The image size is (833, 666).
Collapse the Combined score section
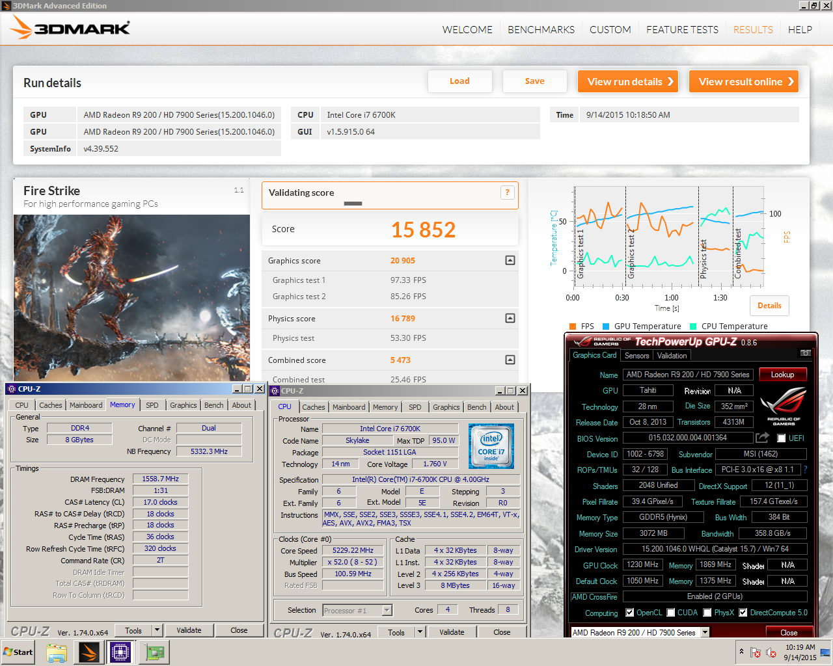[510, 360]
